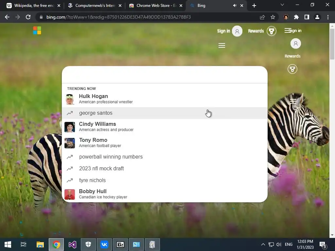Click the duplicated avatar icon above Rewards text
The height and width of the screenshot is (251, 335).
296,43
